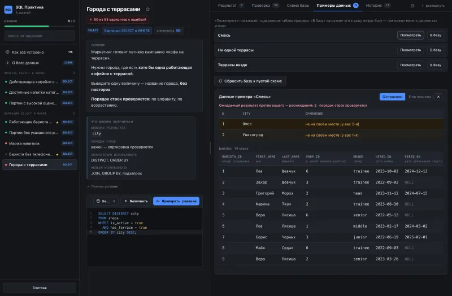Click the SELECT tag under the task title
The image size is (452, 296).
[x=93, y=31]
